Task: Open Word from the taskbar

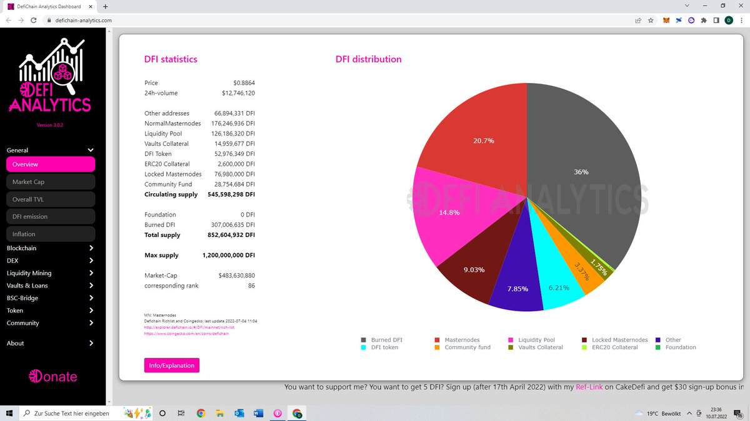Action: point(258,413)
